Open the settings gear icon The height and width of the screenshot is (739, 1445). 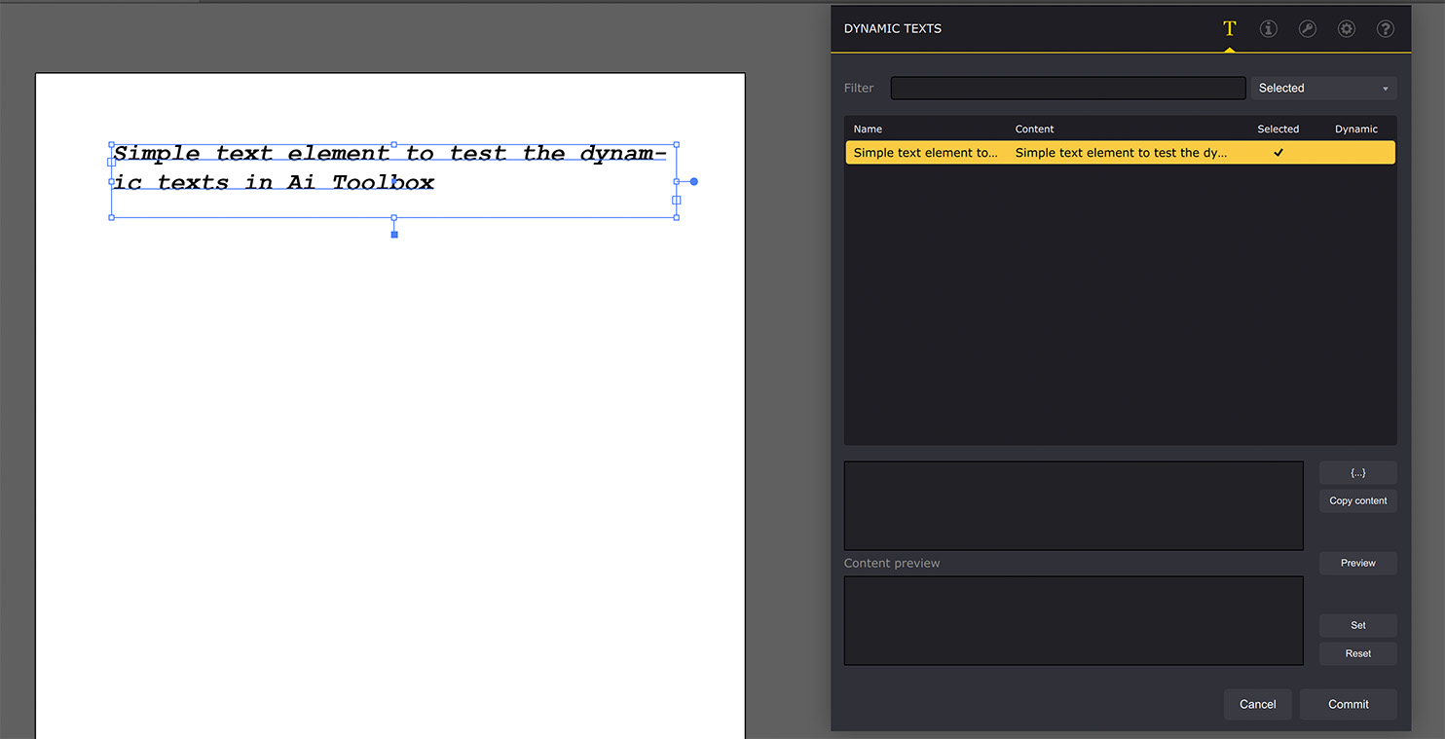point(1346,28)
